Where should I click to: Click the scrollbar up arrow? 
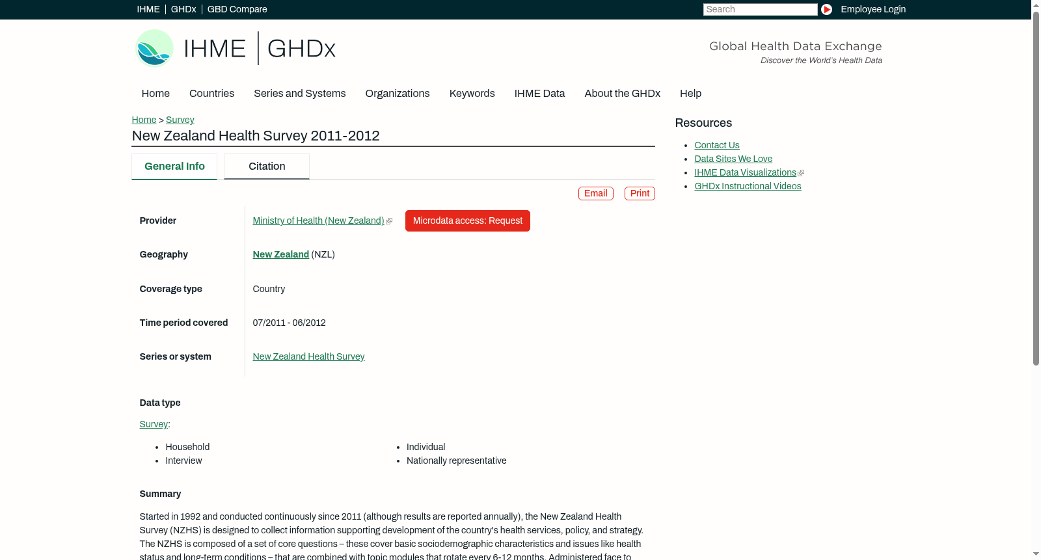click(x=1036, y=5)
